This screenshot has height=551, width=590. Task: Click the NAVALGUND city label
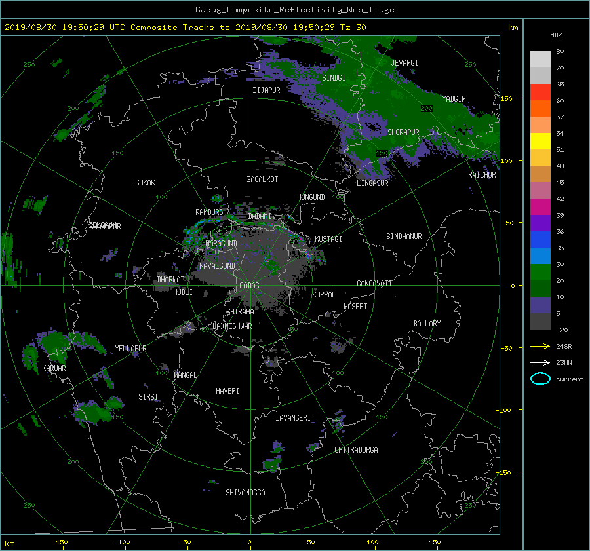(217, 266)
